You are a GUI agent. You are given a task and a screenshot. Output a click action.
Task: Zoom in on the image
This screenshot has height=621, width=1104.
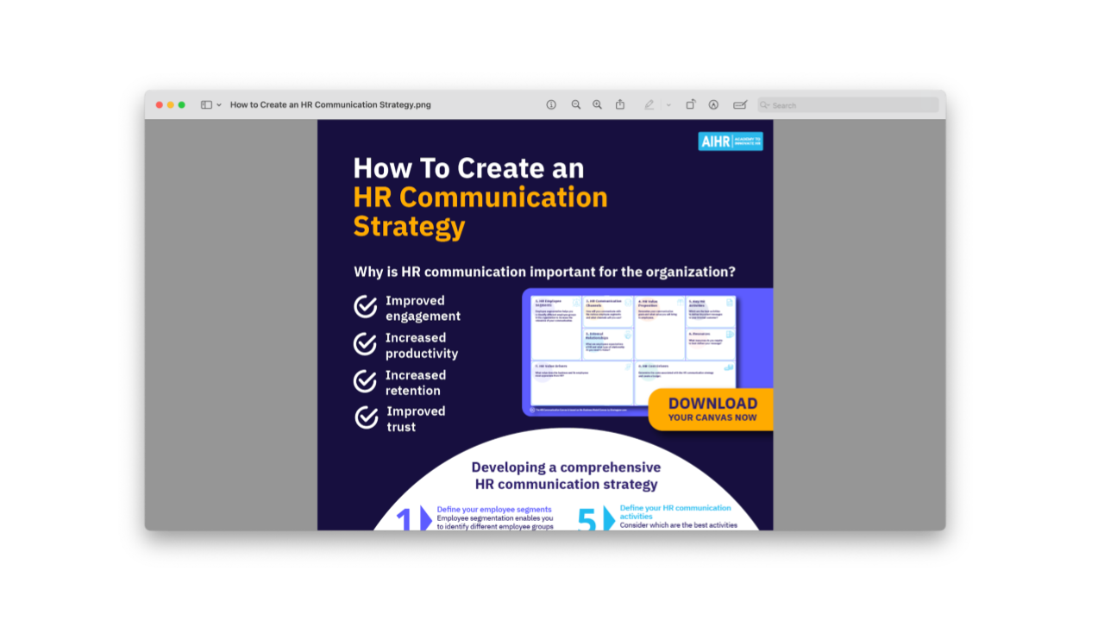tap(597, 105)
